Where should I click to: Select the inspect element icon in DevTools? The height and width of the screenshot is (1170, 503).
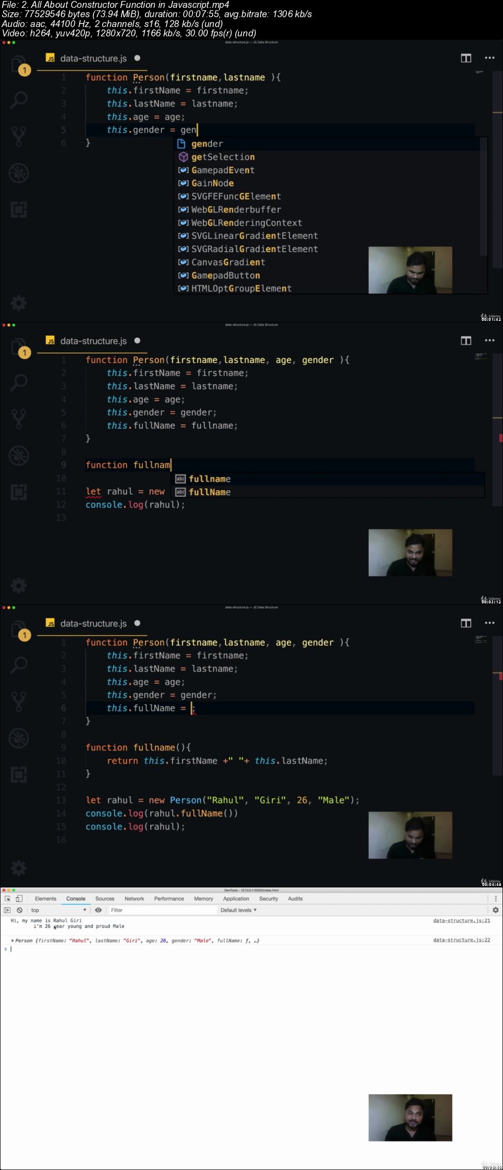[x=8, y=899]
